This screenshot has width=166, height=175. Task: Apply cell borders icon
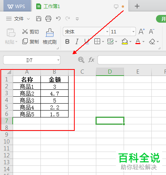97,41
